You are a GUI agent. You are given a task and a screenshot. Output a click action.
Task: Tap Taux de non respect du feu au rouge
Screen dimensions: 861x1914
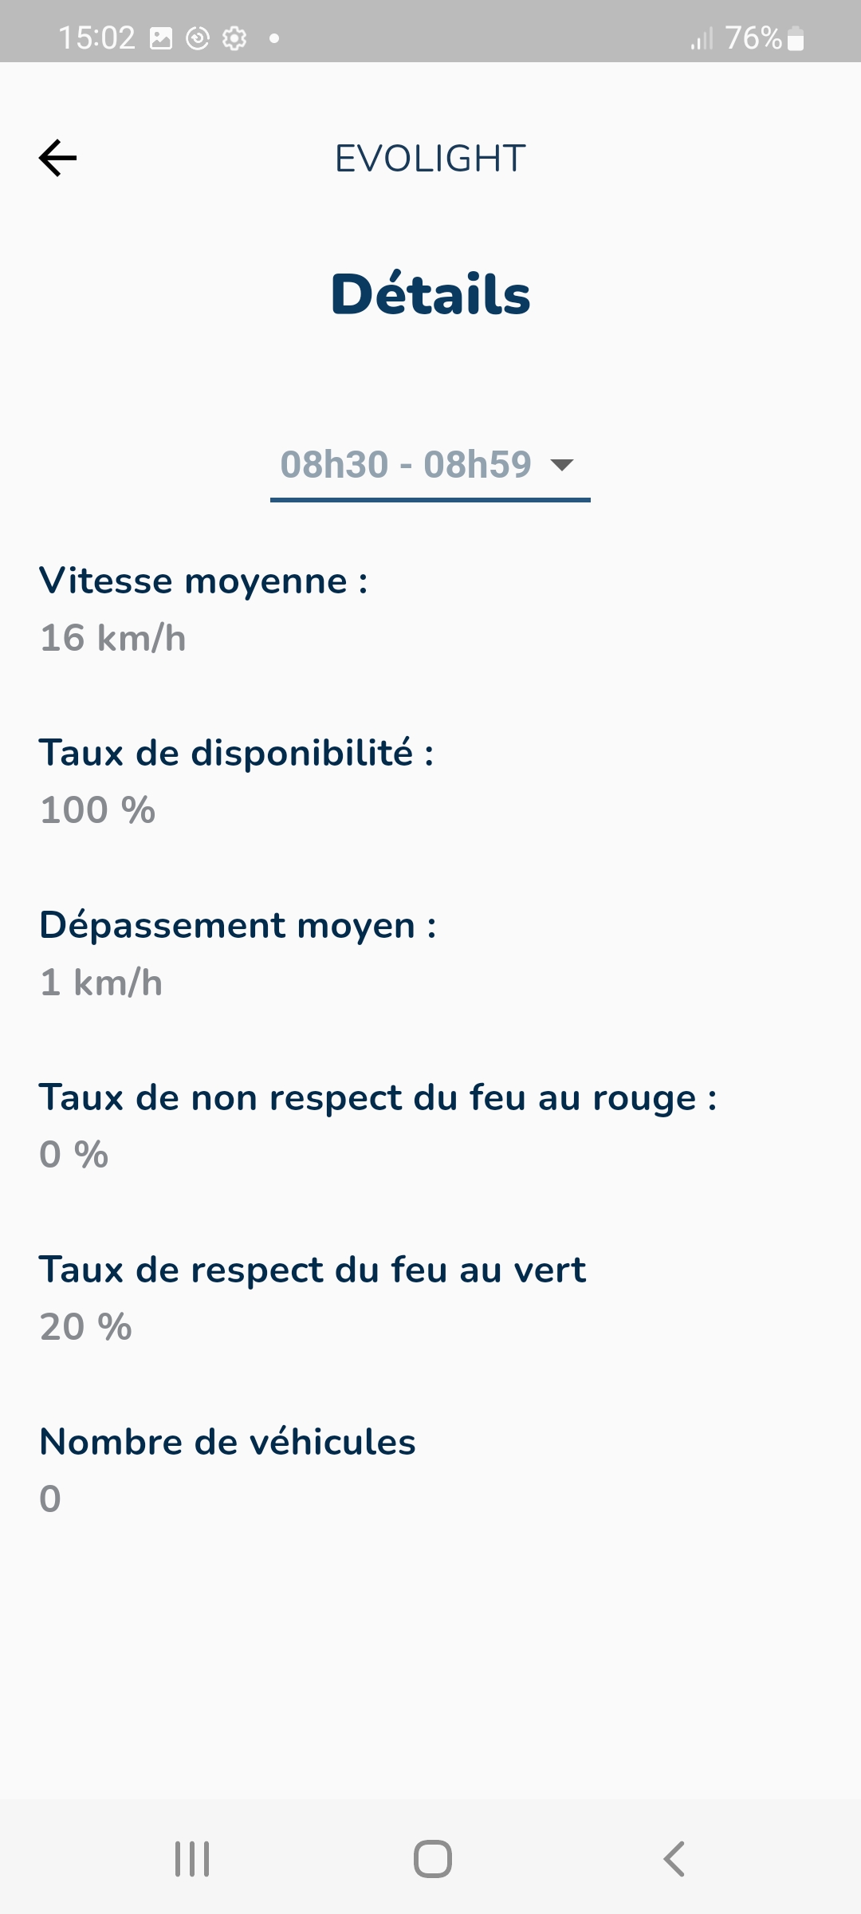(378, 1098)
